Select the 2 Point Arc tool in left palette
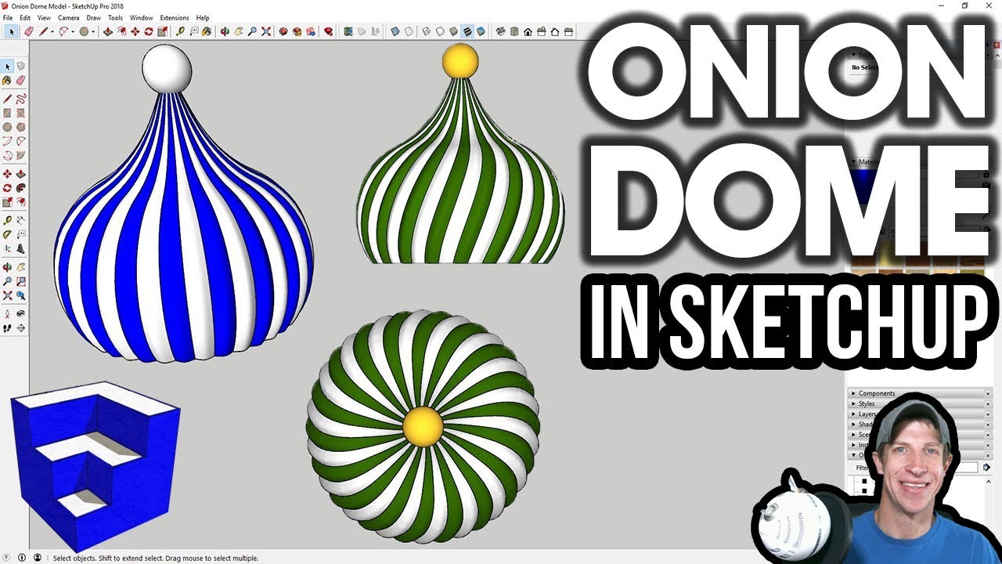The height and width of the screenshot is (564, 1002). tap(21, 141)
